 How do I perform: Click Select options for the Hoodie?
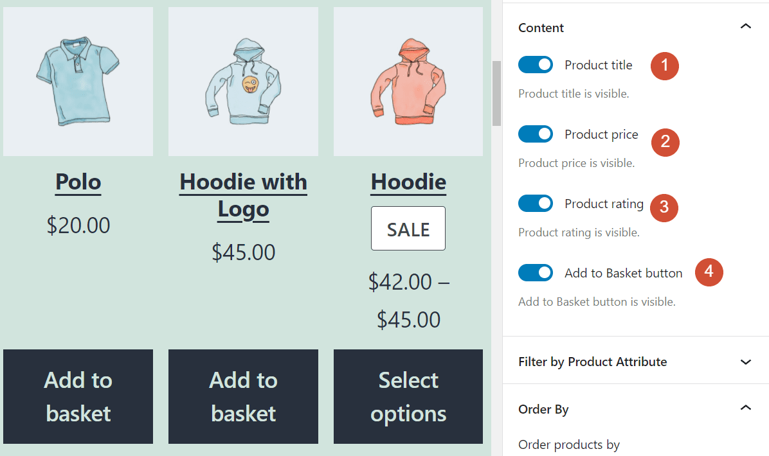[408, 397]
